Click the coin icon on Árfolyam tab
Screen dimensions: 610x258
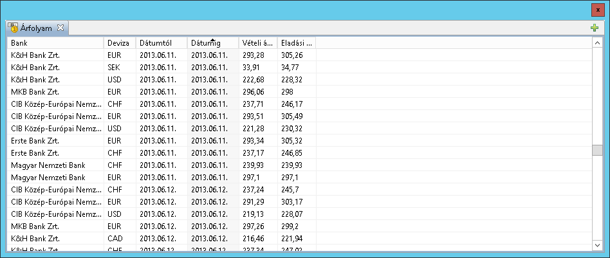12,28
